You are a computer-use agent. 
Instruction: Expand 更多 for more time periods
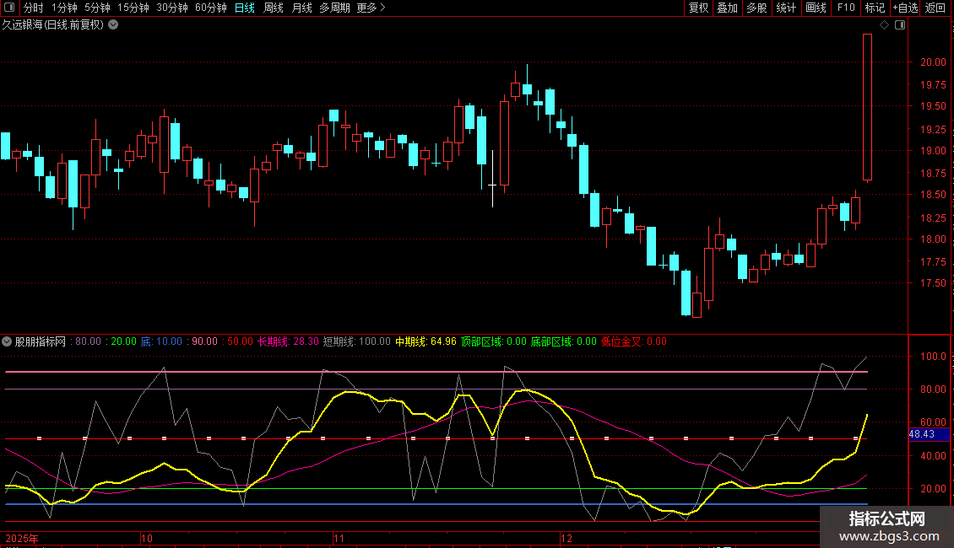[371, 8]
